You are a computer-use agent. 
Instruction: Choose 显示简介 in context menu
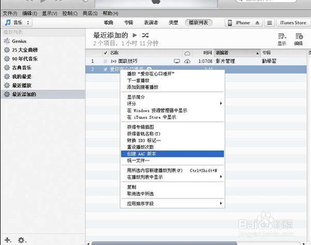coord(172,97)
